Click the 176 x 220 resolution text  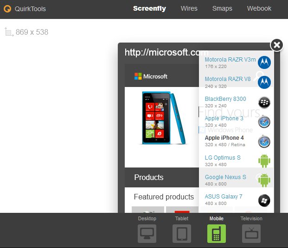(216, 67)
